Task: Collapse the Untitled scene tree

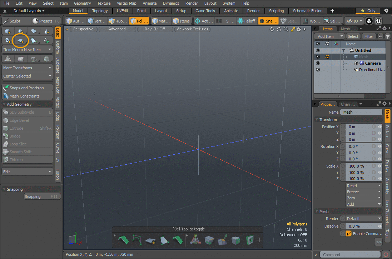Action: click(x=343, y=51)
